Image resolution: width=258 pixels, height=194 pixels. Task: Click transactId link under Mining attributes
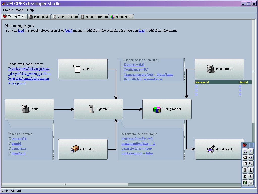tap(19, 139)
